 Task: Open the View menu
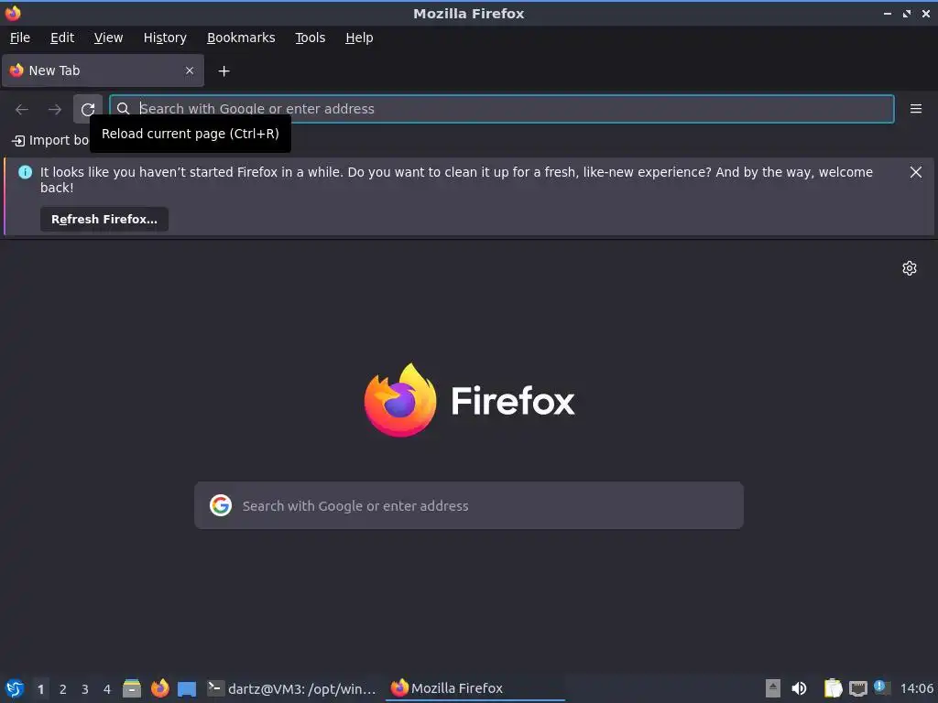pos(108,38)
